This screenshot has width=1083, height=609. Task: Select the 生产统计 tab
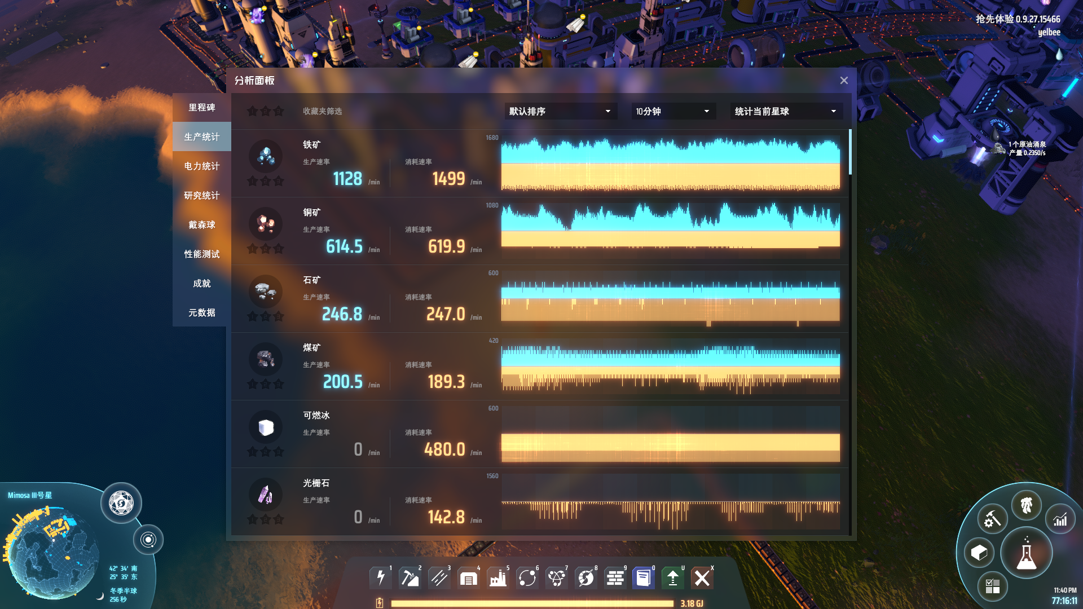click(x=202, y=136)
